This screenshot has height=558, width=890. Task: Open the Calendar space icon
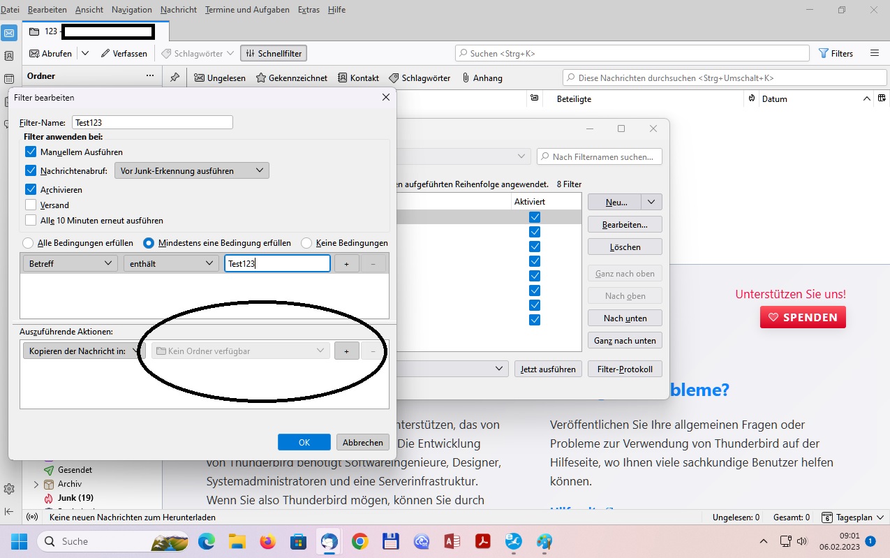(9, 80)
